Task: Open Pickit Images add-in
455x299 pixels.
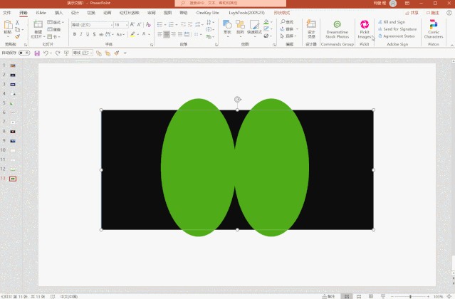Action: click(x=364, y=28)
